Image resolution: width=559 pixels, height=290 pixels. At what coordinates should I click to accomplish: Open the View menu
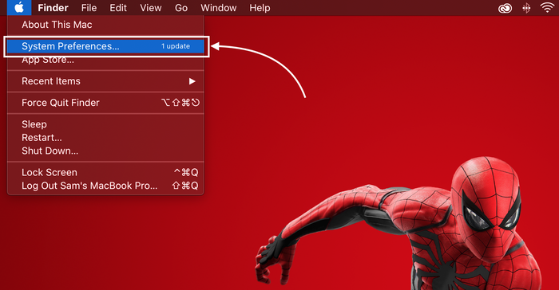tap(150, 8)
